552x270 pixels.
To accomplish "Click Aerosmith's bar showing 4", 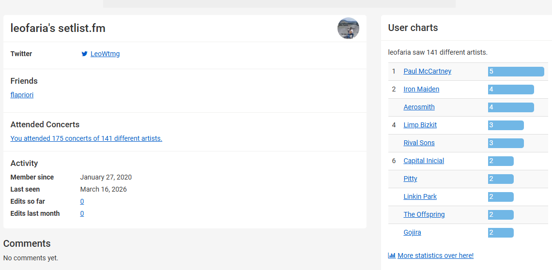I will click(511, 107).
